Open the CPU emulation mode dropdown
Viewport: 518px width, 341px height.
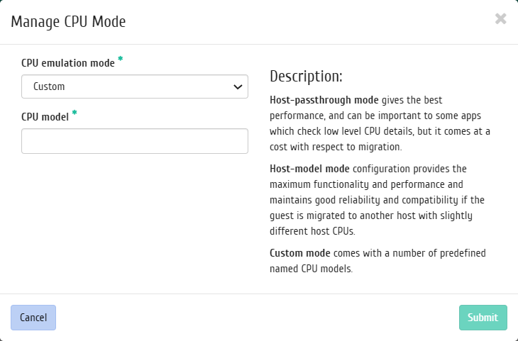(135, 86)
